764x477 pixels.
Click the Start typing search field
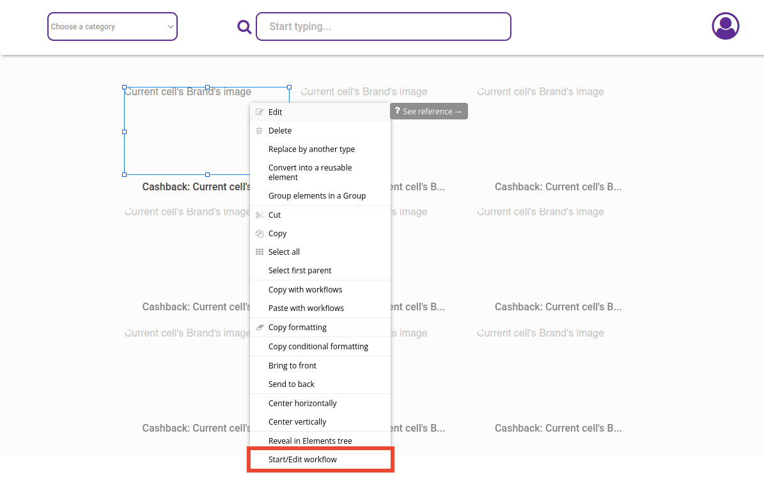tap(384, 26)
